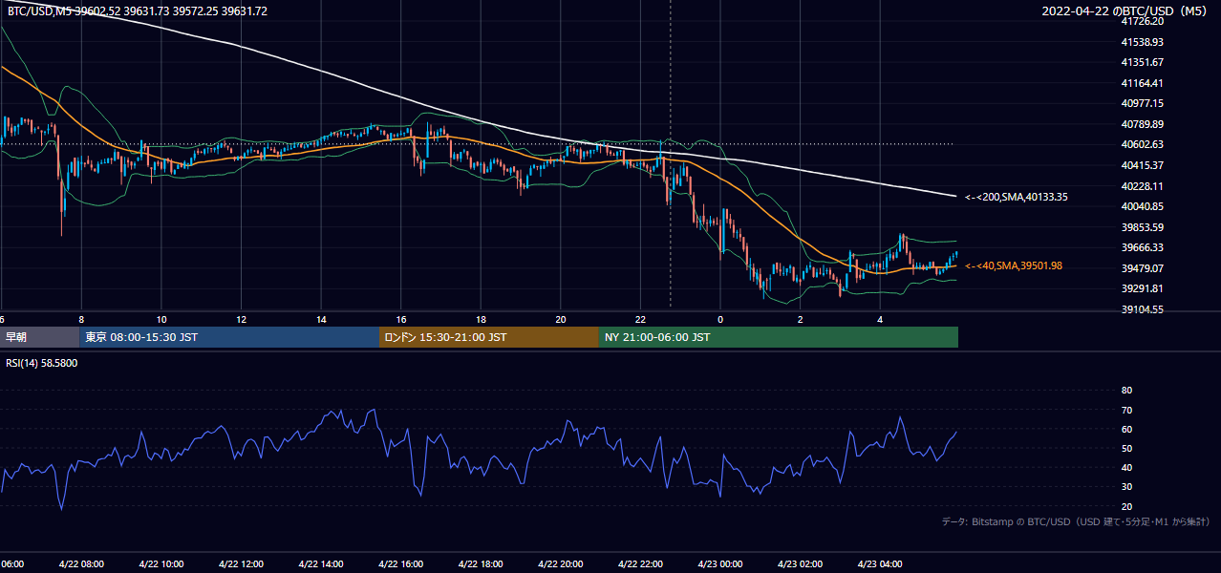Pick the 40977.15 price axis value
The image size is (1221, 573).
point(1142,103)
